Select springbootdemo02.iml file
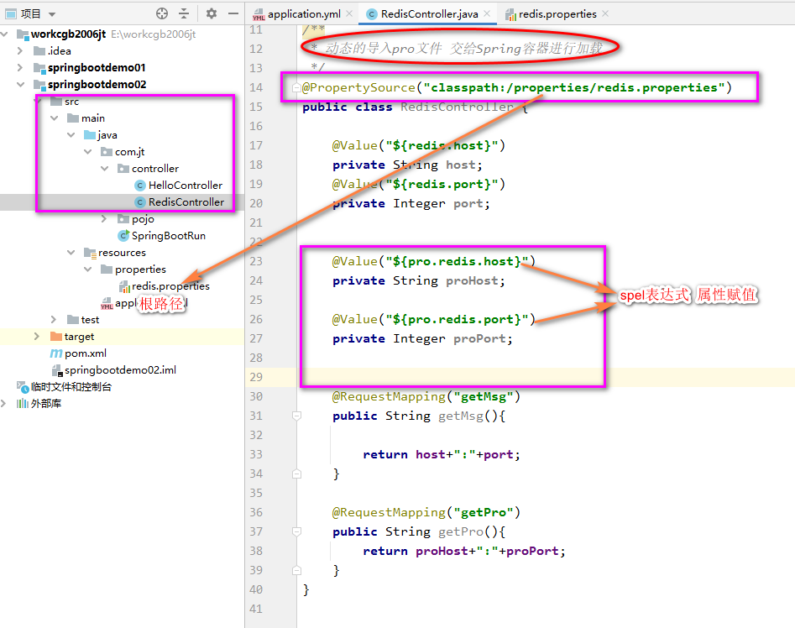 click(120, 370)
